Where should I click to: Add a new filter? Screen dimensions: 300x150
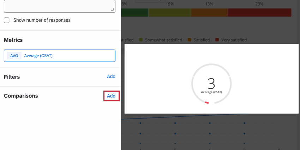tap(111, 76)
